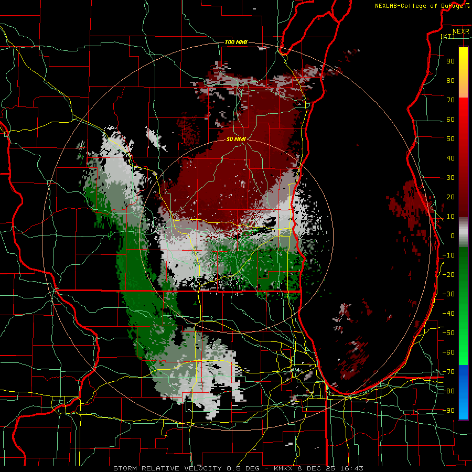472x472 pixels.
Task: Click the -80 value on velocity scale
Action: (448, 391)
